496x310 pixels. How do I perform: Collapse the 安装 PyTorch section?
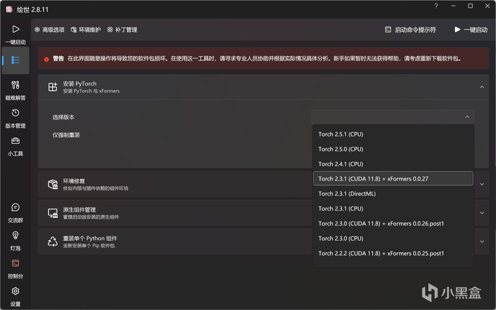click(x=482, y=87)
